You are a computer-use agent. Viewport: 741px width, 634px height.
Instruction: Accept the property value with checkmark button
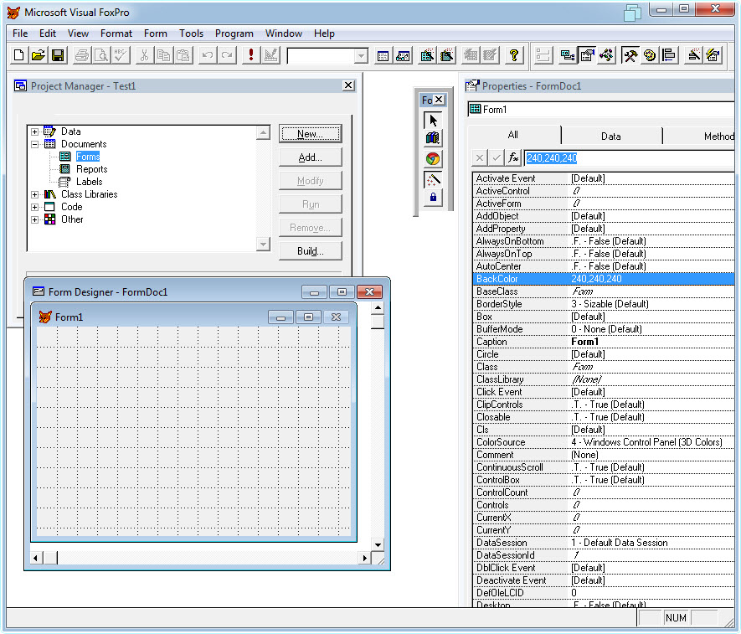[x=497, y=157]
